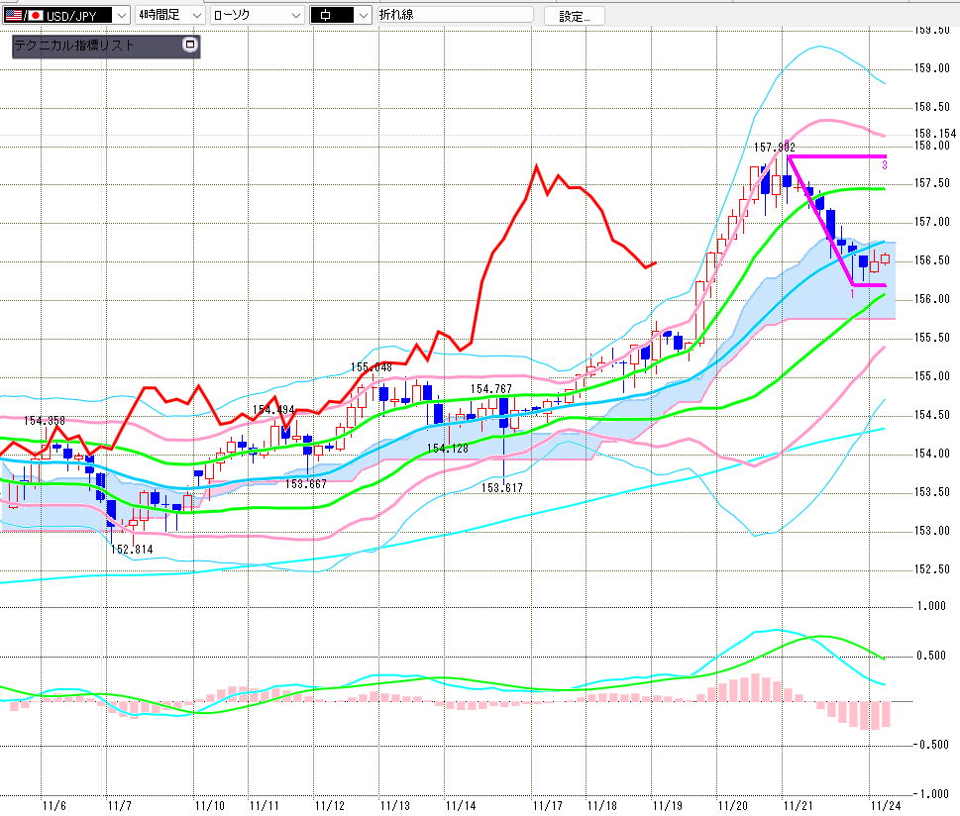Expand the technical indicator list panel icon

(190, 45)
